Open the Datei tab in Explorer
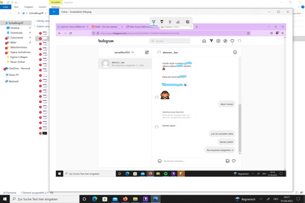The height and width of the screenshot is (203, 305). coord(6,7)
